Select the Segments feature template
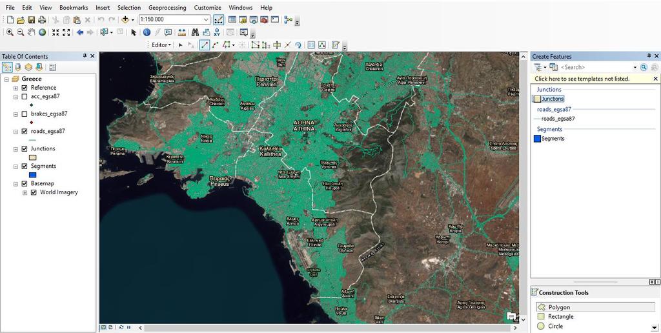This screenshot has width=661, height=333. coord(549,138)
